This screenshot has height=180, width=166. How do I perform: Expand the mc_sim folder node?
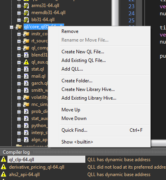pos(19,105)
